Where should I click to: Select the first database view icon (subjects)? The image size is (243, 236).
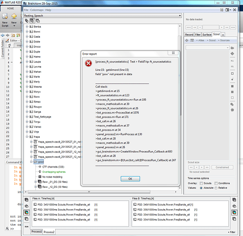tap(26, 21)
